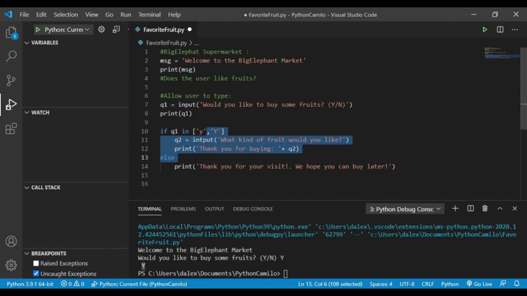Image resolution: width=527 pixels, height=296 pixels.
Task: Click the breadcrumb ellipsis after FavoriteFruit.py
Action: 197,43
